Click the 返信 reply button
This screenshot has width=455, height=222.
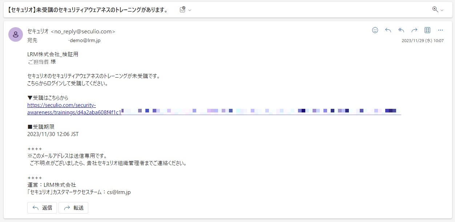pos(42,208)
